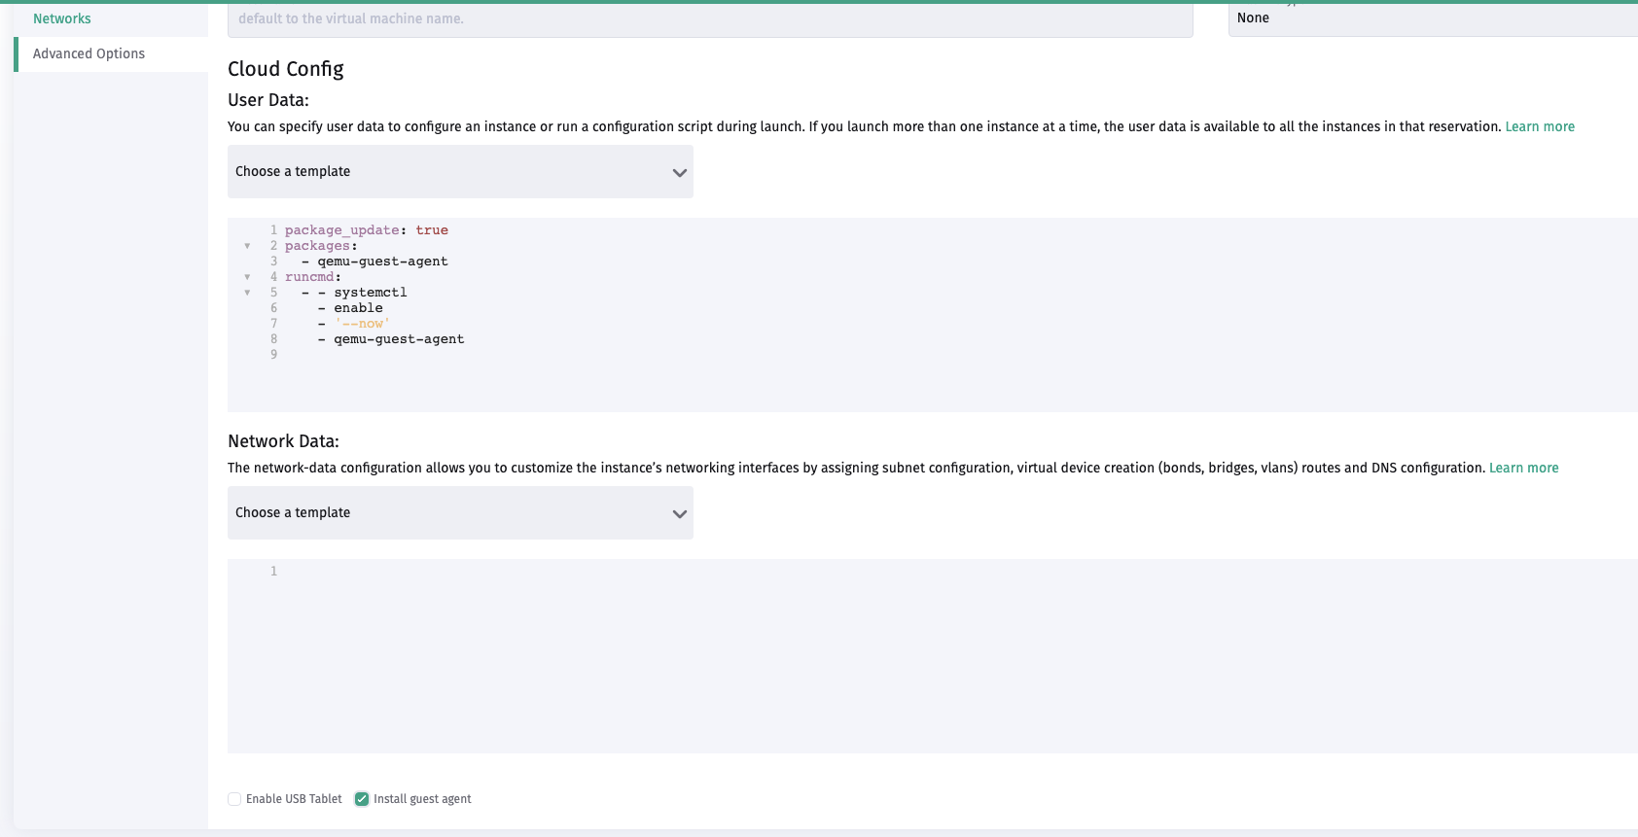Click the '--now' string in editor

point(362,324)
